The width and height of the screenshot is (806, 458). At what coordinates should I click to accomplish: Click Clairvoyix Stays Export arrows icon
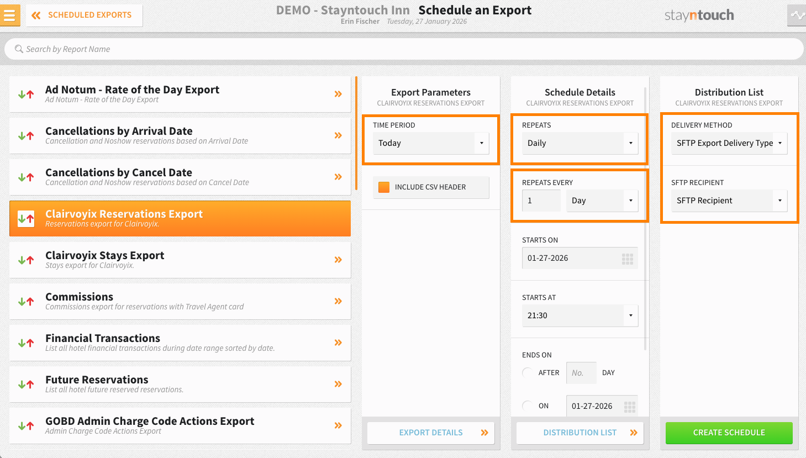pyautogui.click(x=26, y=260)
